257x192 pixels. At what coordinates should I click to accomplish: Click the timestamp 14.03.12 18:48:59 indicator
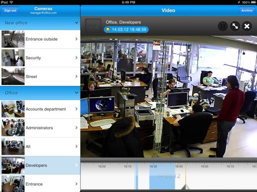tap(126, 29)
